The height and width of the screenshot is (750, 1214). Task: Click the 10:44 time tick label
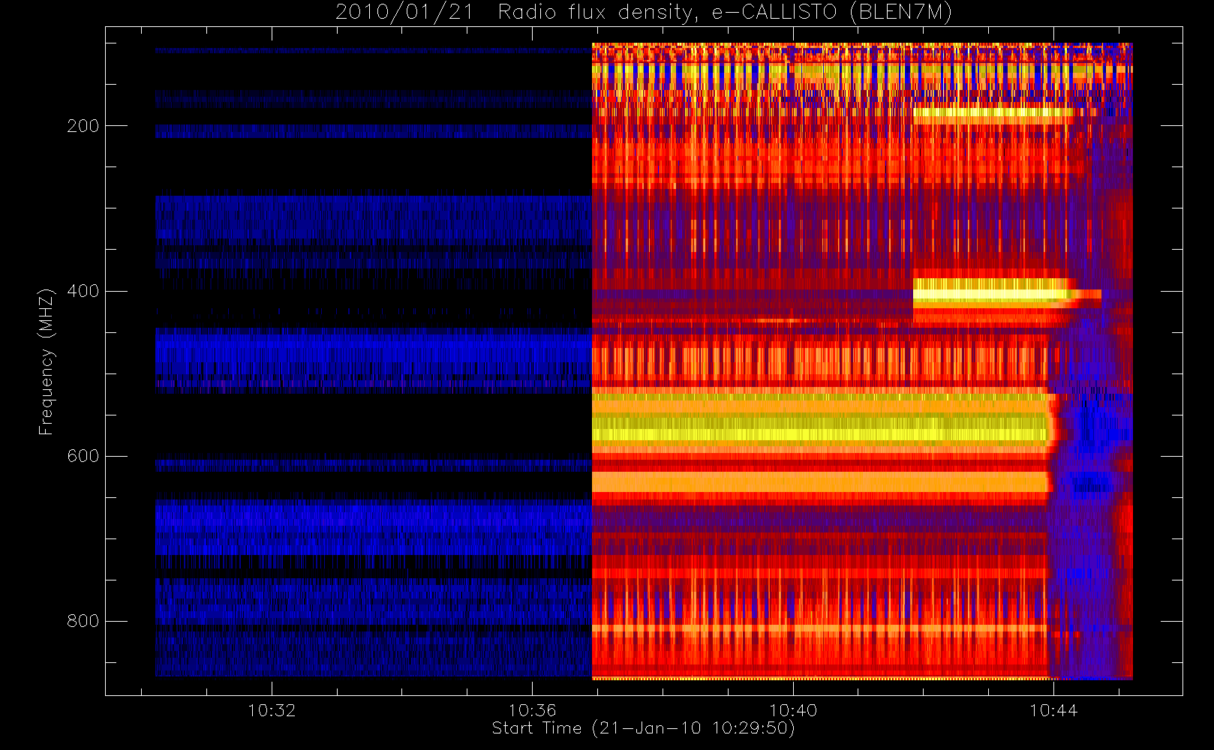pos(1053,710)
